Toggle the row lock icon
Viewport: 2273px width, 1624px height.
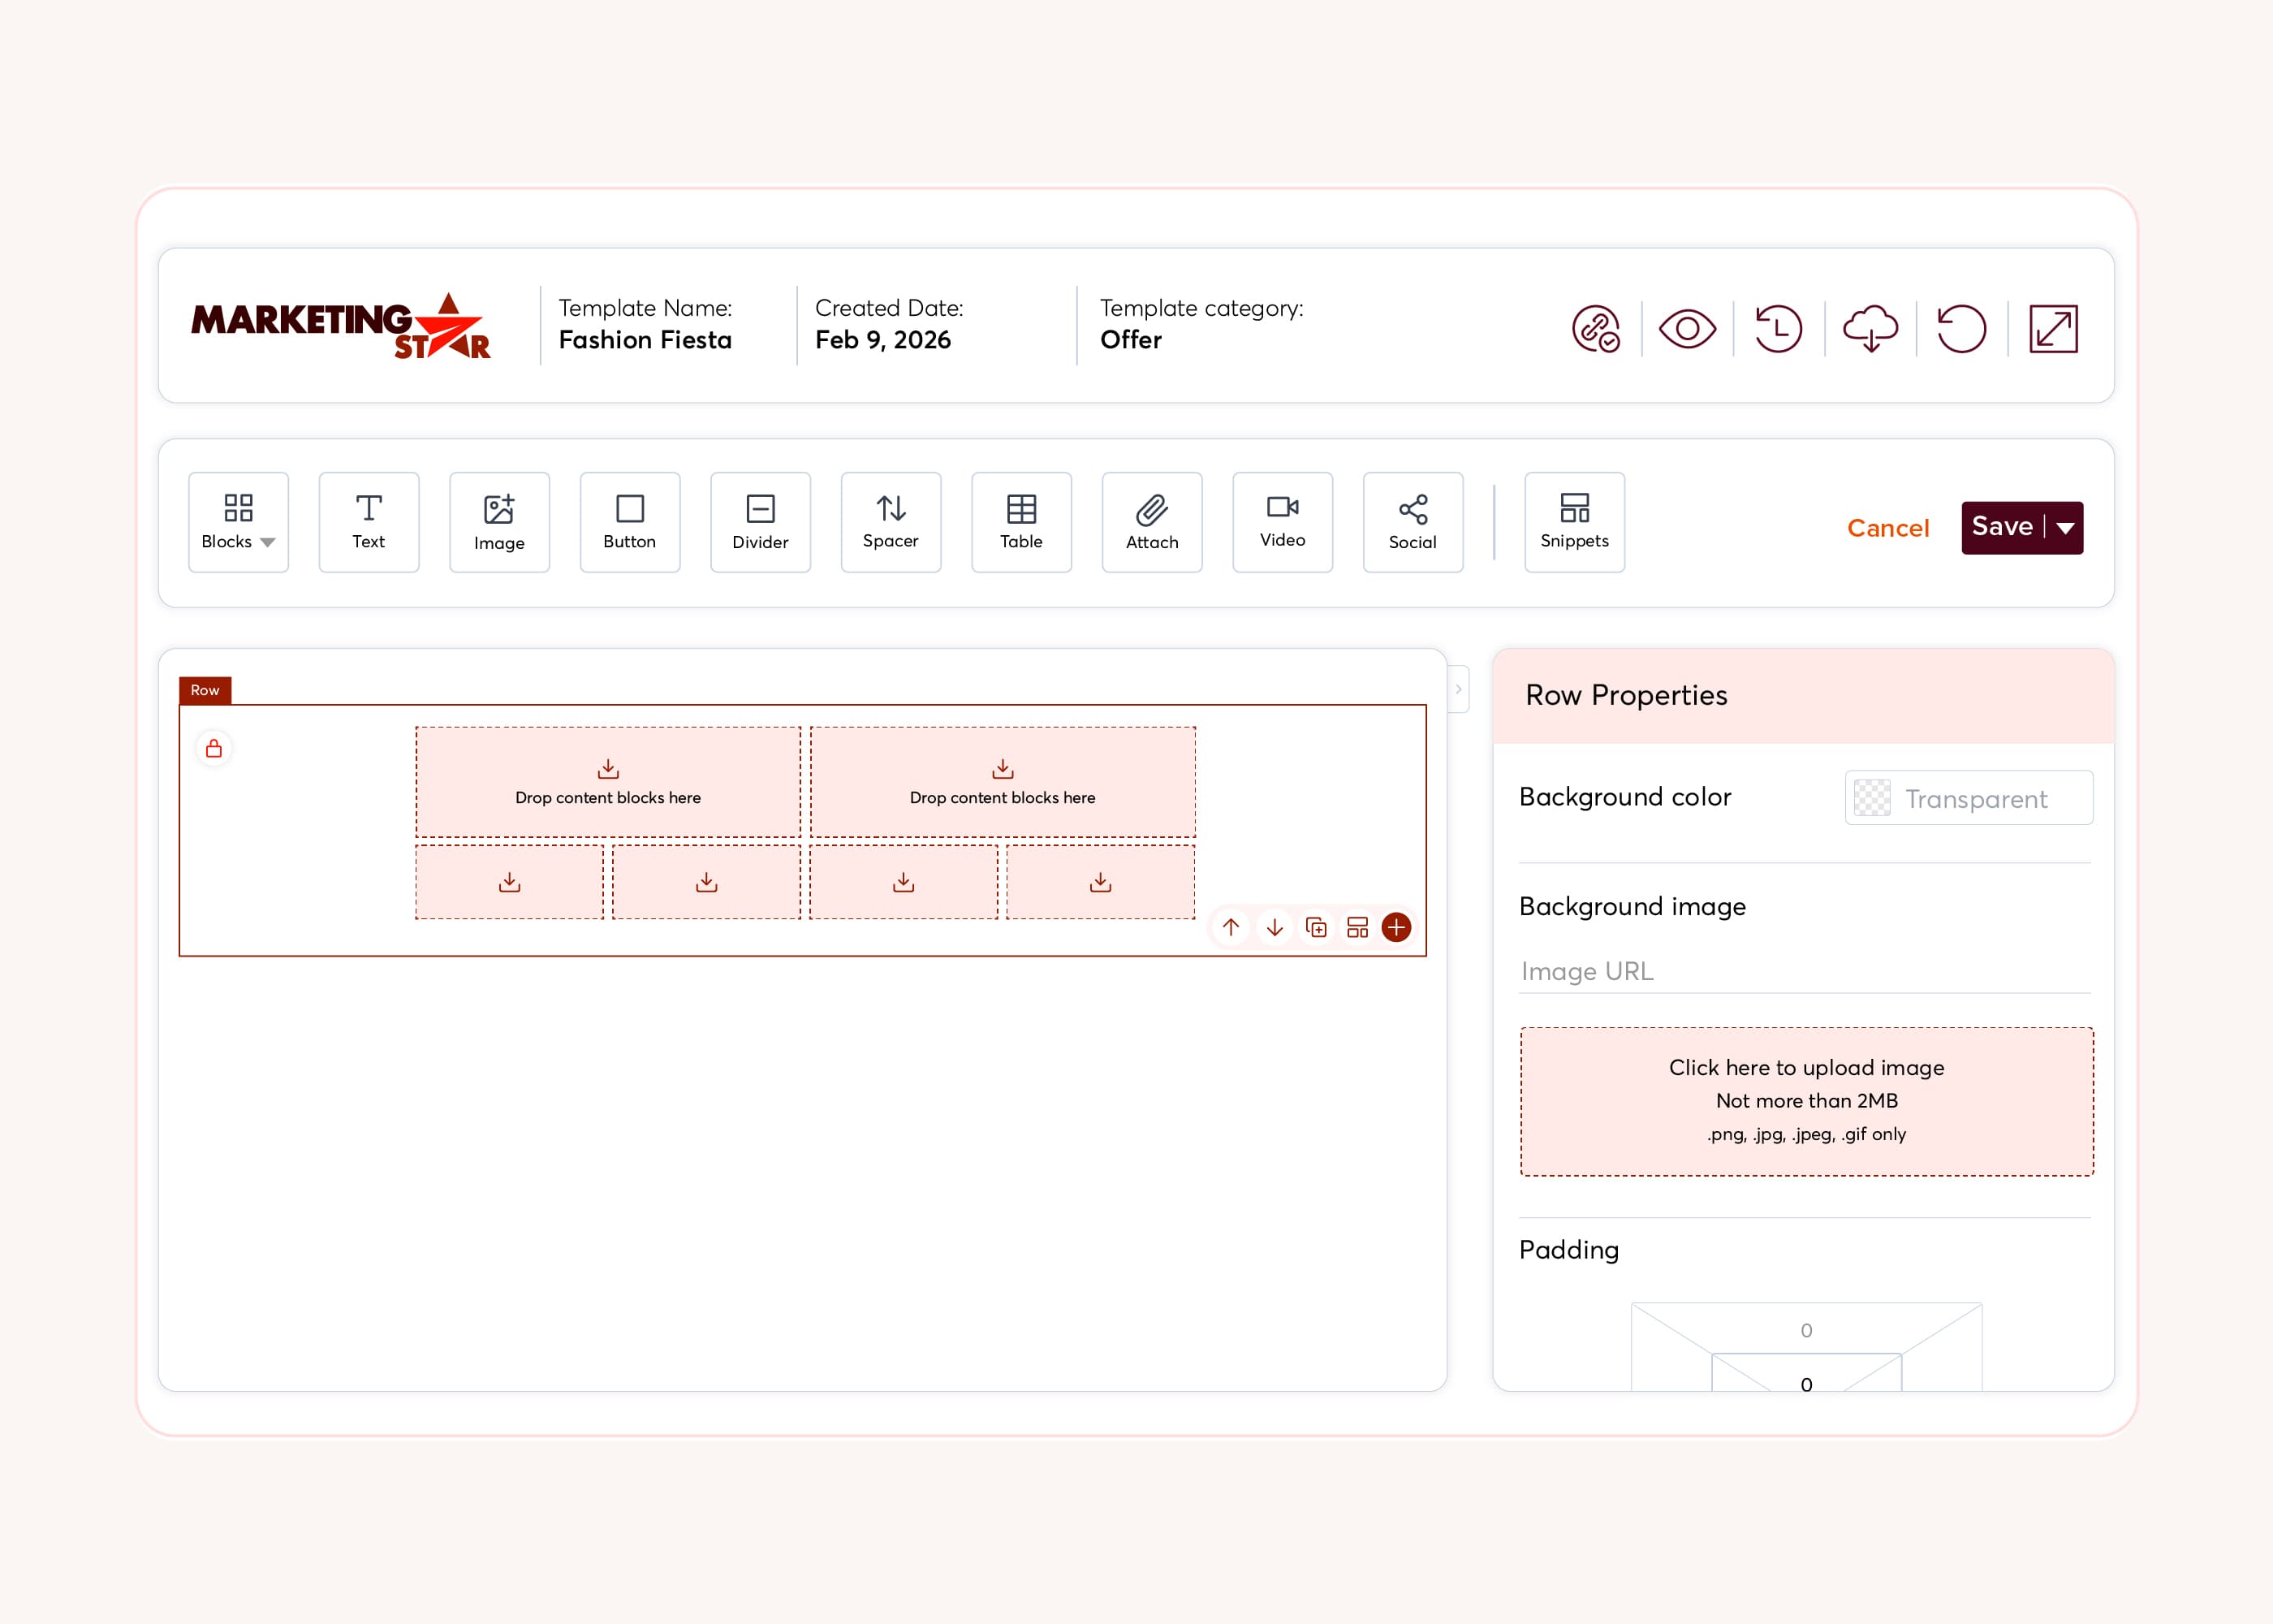pos(214,748)
